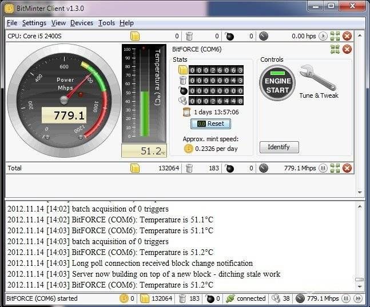Click the bomb icon in BitFORCE stats
Image resolution: width=370 pixels, height=307 pixels.
183,90
